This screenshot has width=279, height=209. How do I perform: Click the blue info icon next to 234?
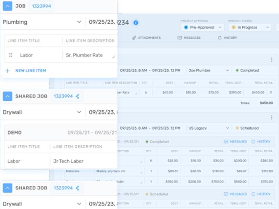(x=136, y=23)
